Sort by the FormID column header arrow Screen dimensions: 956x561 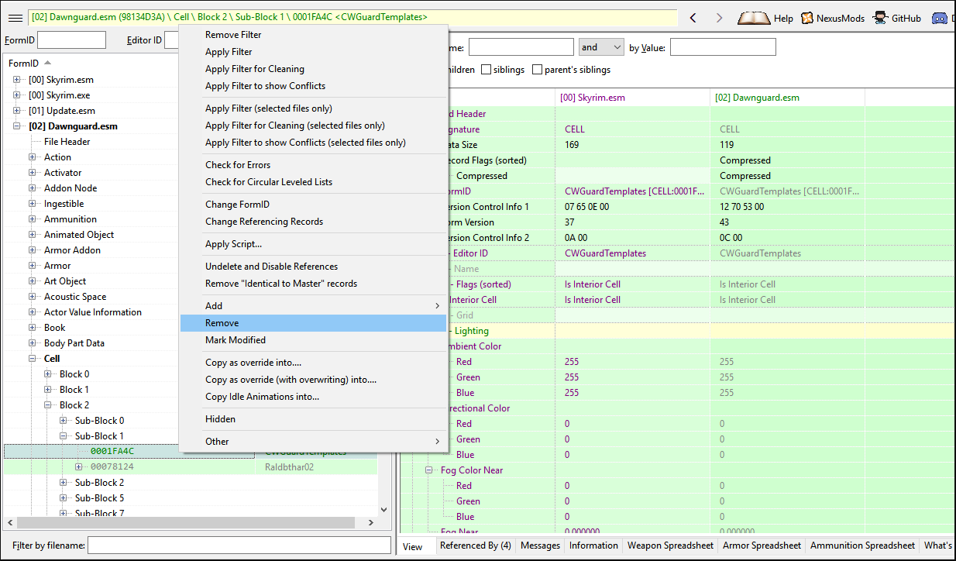pos(48,63)
